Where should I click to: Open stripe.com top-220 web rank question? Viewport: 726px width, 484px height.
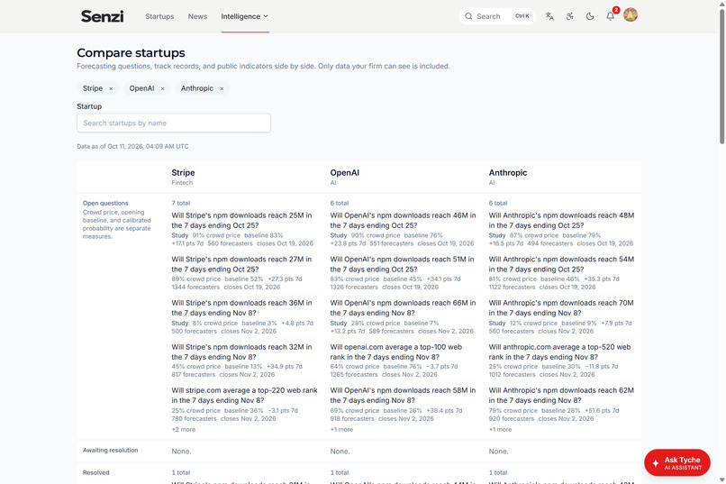(x=244, y=395)
